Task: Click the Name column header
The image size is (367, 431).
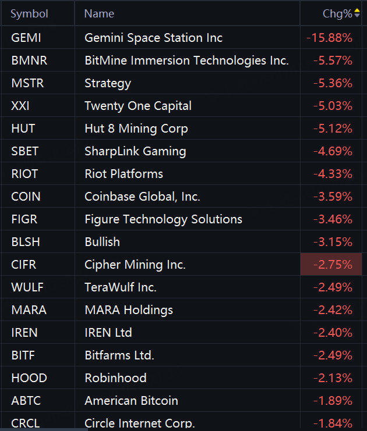Action: pos(99,13)
